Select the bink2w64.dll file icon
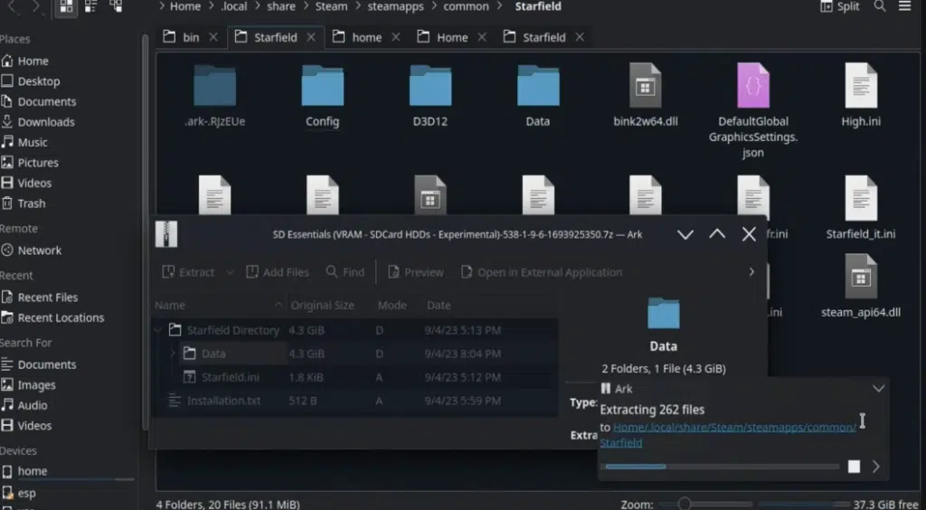Image resolution: width=926 pixels, height=510 pixels. 645,86
